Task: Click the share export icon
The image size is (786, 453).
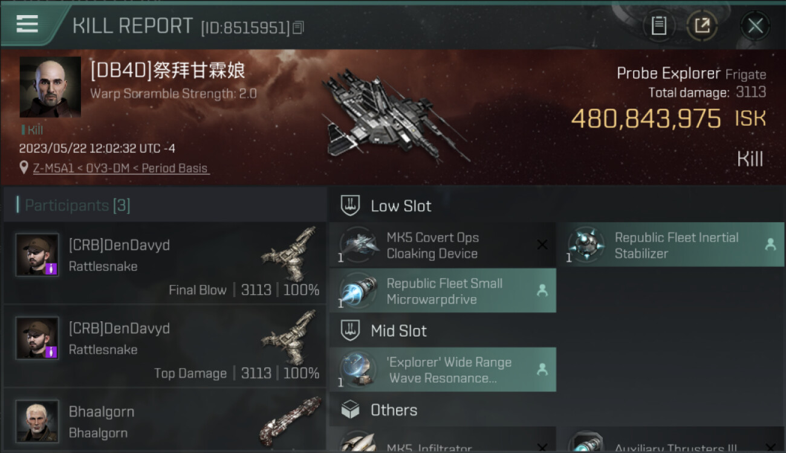Action: [x=702, y=25]
